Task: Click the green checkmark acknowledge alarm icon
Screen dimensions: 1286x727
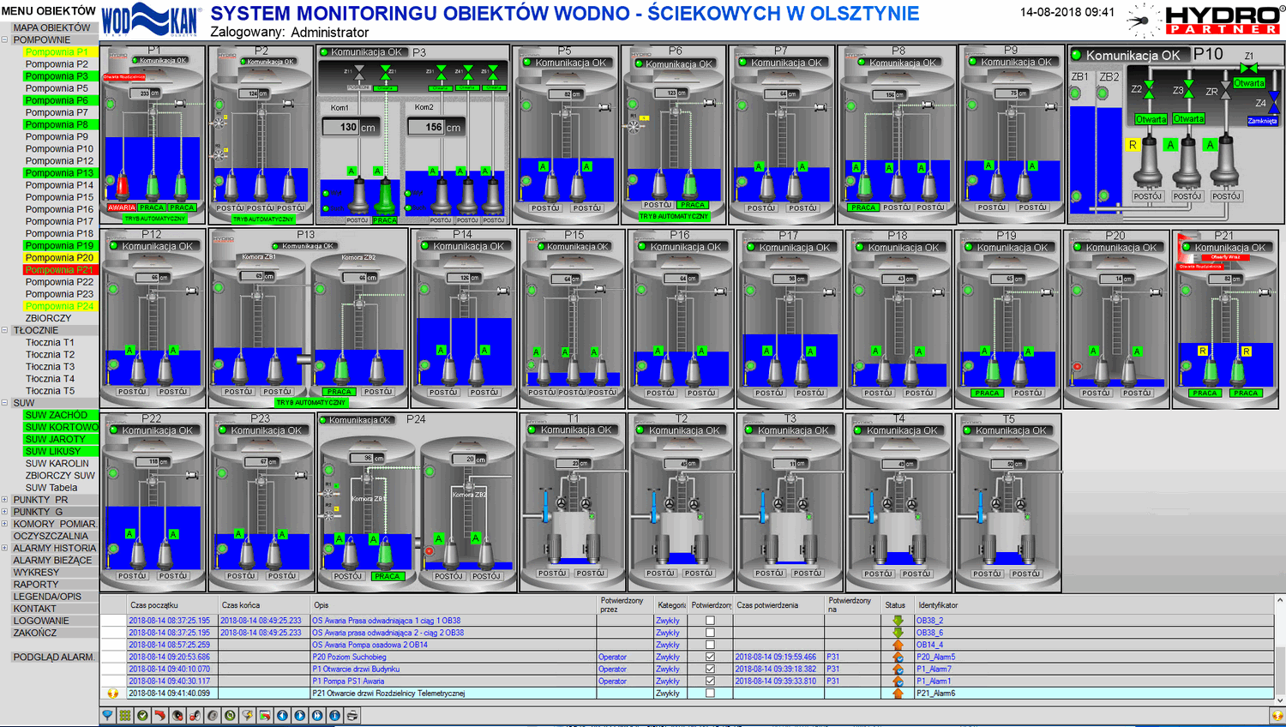Action: [x=142, y=715]
